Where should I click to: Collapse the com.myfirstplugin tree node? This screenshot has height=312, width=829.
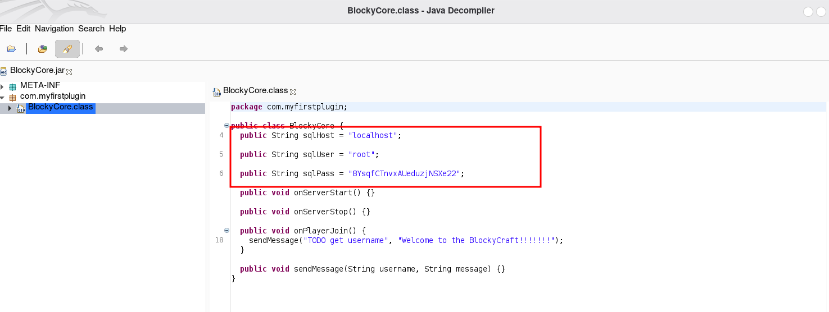pos(2,97)
